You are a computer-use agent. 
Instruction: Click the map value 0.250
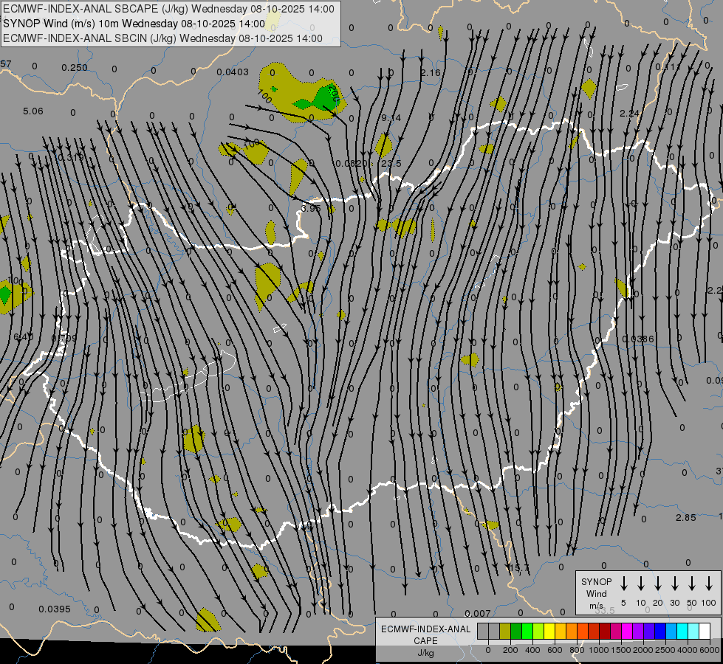[75, 68]
